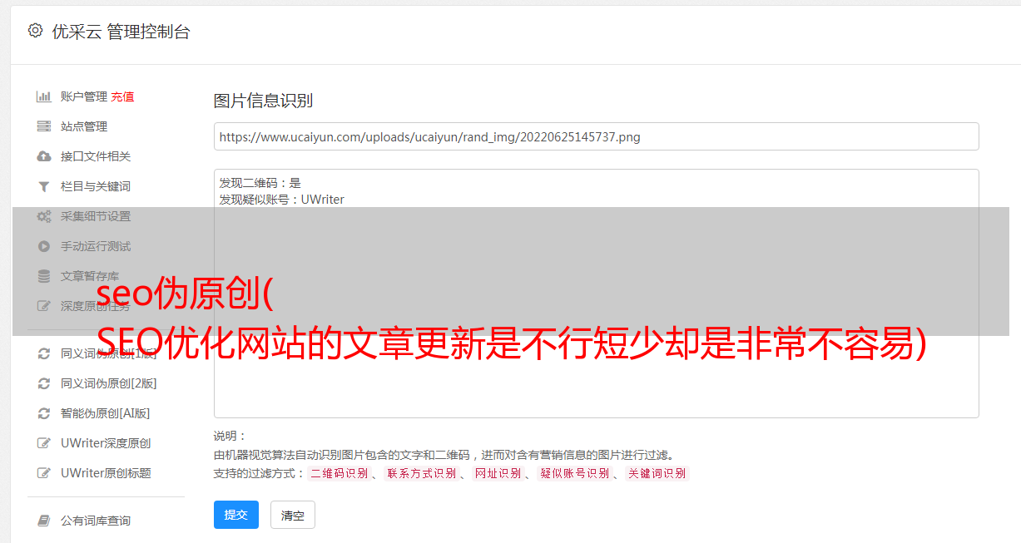Viewport: 1021px width, 543px height.
Task: Click the 联系方式识别 tag
Action: (x=422, y=473)
